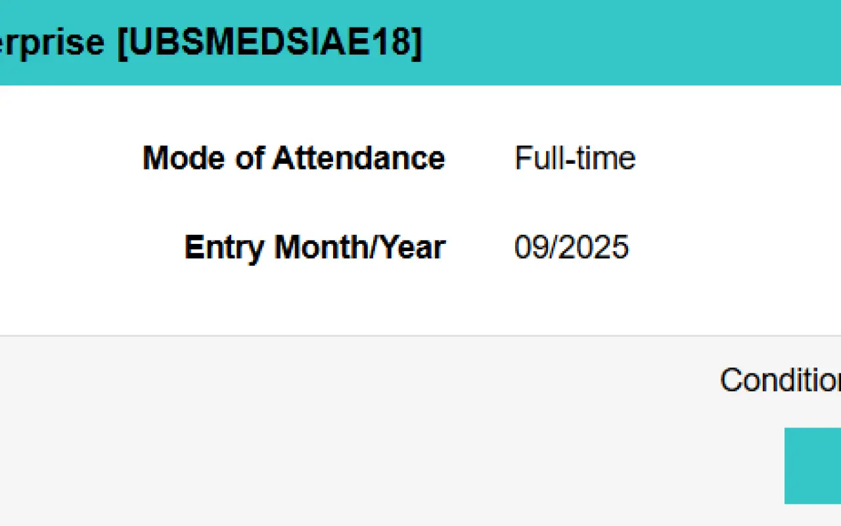Select the "Entry Month/Year" label

pyautogui.click(x=315, y=247)
